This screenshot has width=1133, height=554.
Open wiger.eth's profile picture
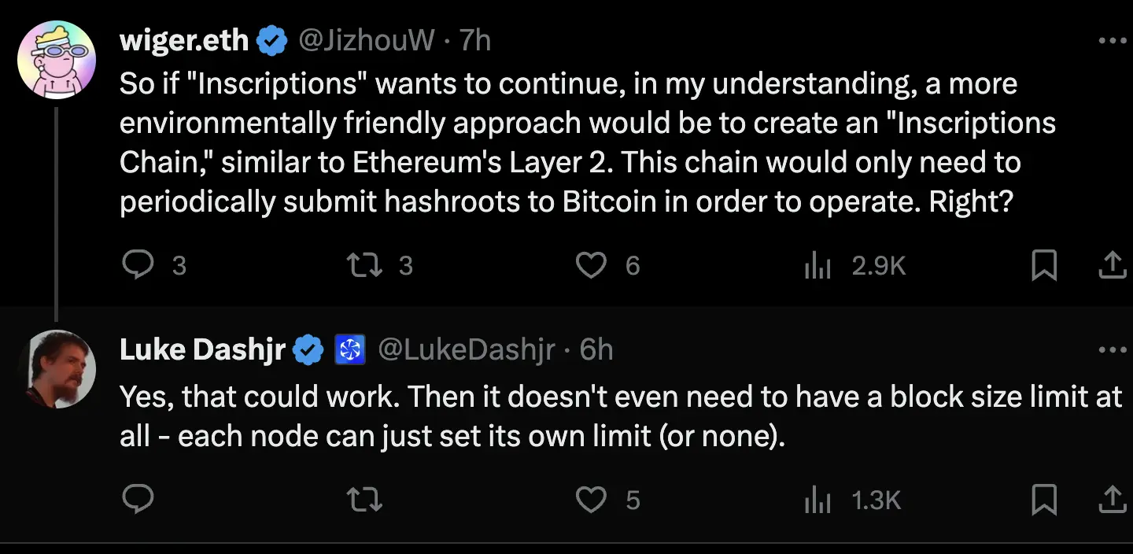[x=57, y=60]
